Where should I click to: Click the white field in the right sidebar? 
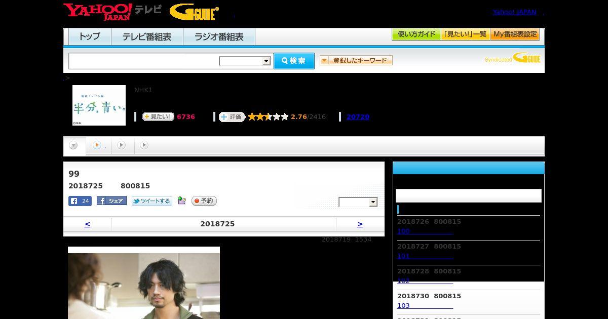(468, 195)
